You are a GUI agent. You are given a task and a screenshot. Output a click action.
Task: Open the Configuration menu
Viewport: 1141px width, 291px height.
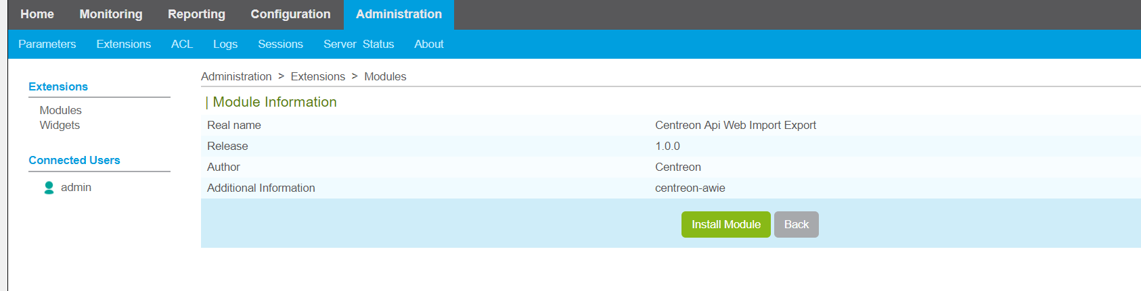[x=290, y=14]
